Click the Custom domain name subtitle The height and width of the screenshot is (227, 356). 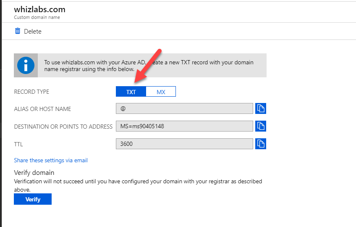coord(37,17)
